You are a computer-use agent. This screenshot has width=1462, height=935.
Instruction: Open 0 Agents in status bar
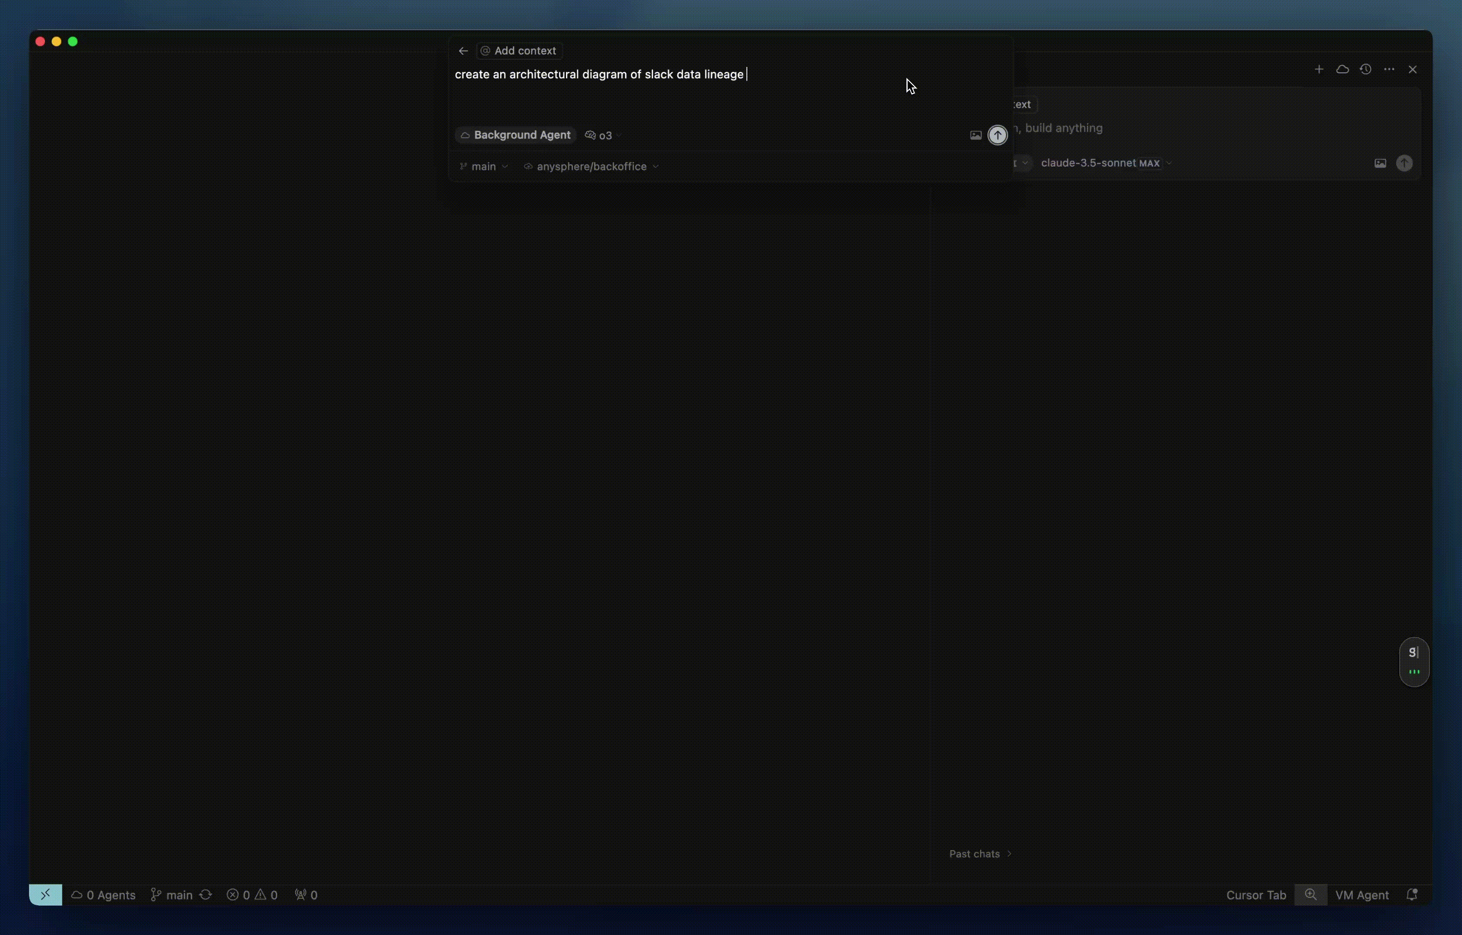click(103, 895)
